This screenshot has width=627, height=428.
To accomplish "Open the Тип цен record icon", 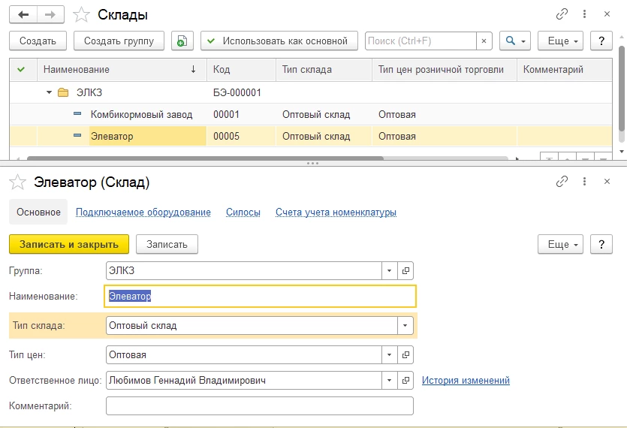I will [x=406, y=355].
